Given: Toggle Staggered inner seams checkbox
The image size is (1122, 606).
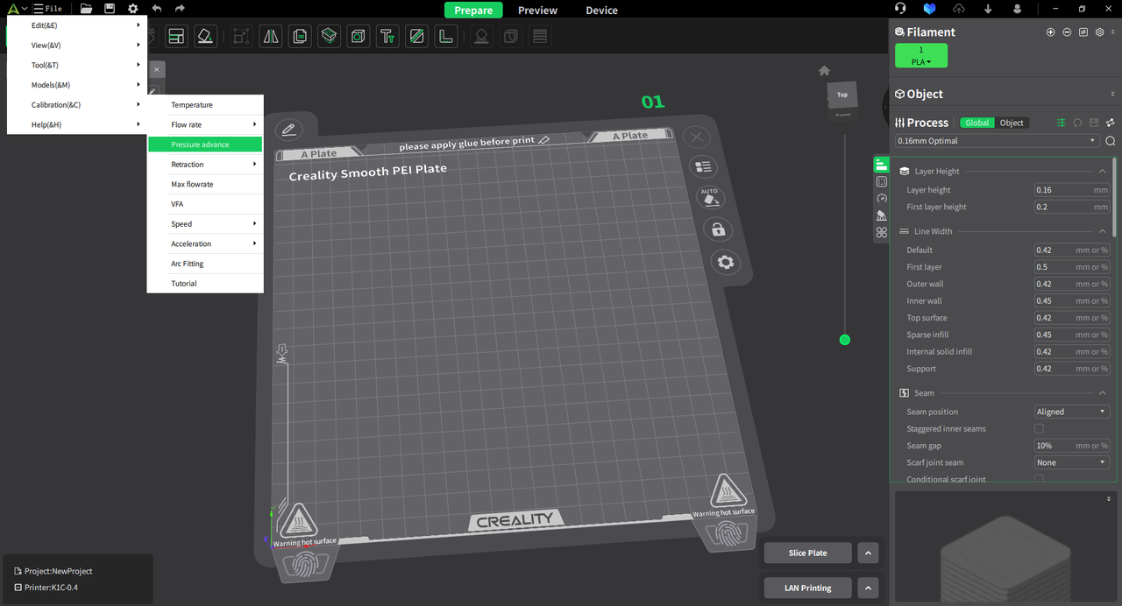Looking at the screenshot, I should coord(1039,429).
